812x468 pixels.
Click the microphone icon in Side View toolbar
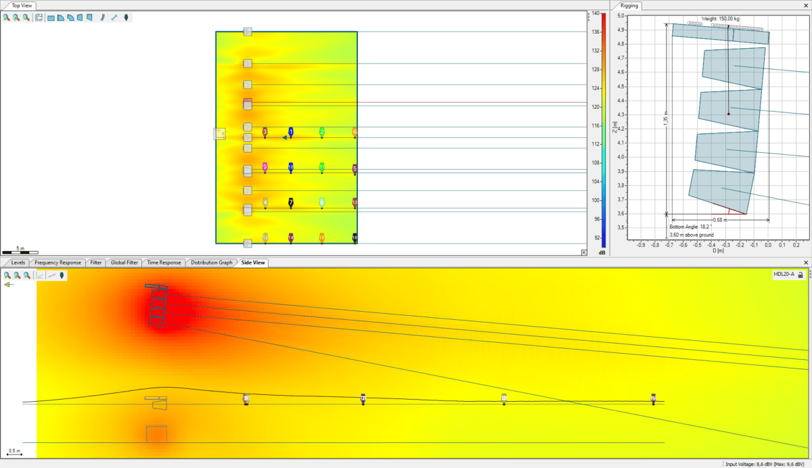[x=62, y=275]
